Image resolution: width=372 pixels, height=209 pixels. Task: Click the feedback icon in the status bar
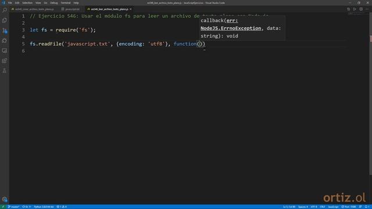pyautogui.click(x=360, y=207)
